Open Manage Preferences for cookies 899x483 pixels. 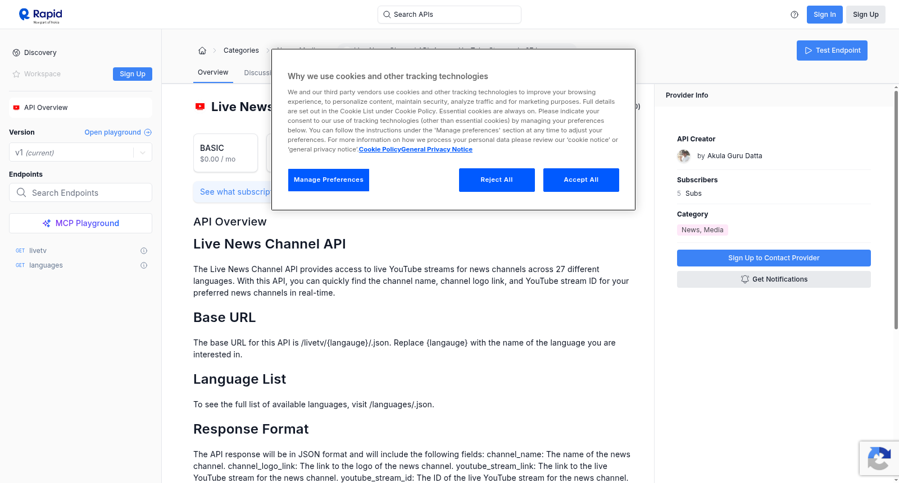[x=329, y=180]
